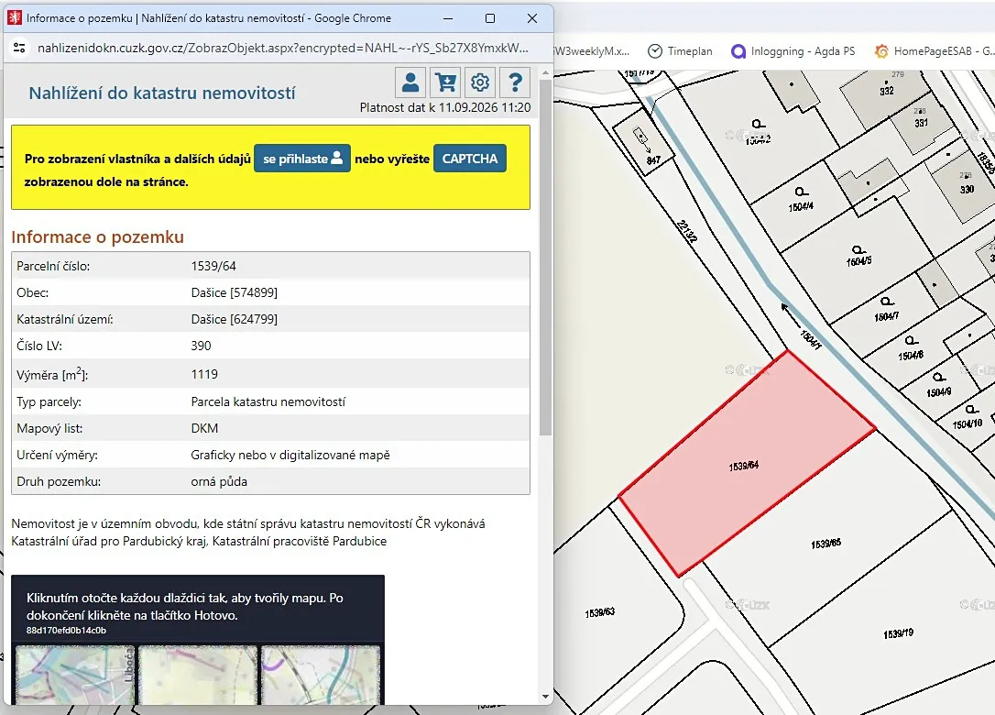995x715 pixels.
Task: Click the Timeplan bookmark
Action: pyautogui.click(x=680, y=51)
